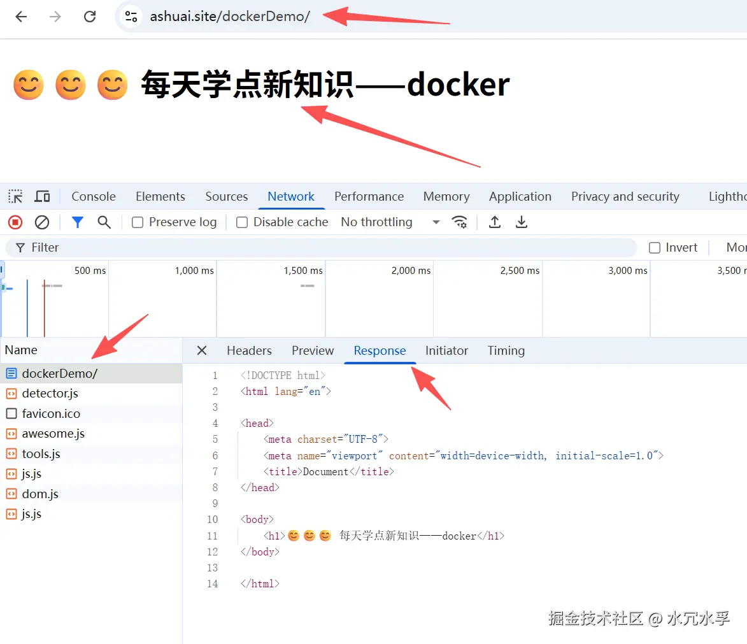Open the Preview tab

(313, 350)
